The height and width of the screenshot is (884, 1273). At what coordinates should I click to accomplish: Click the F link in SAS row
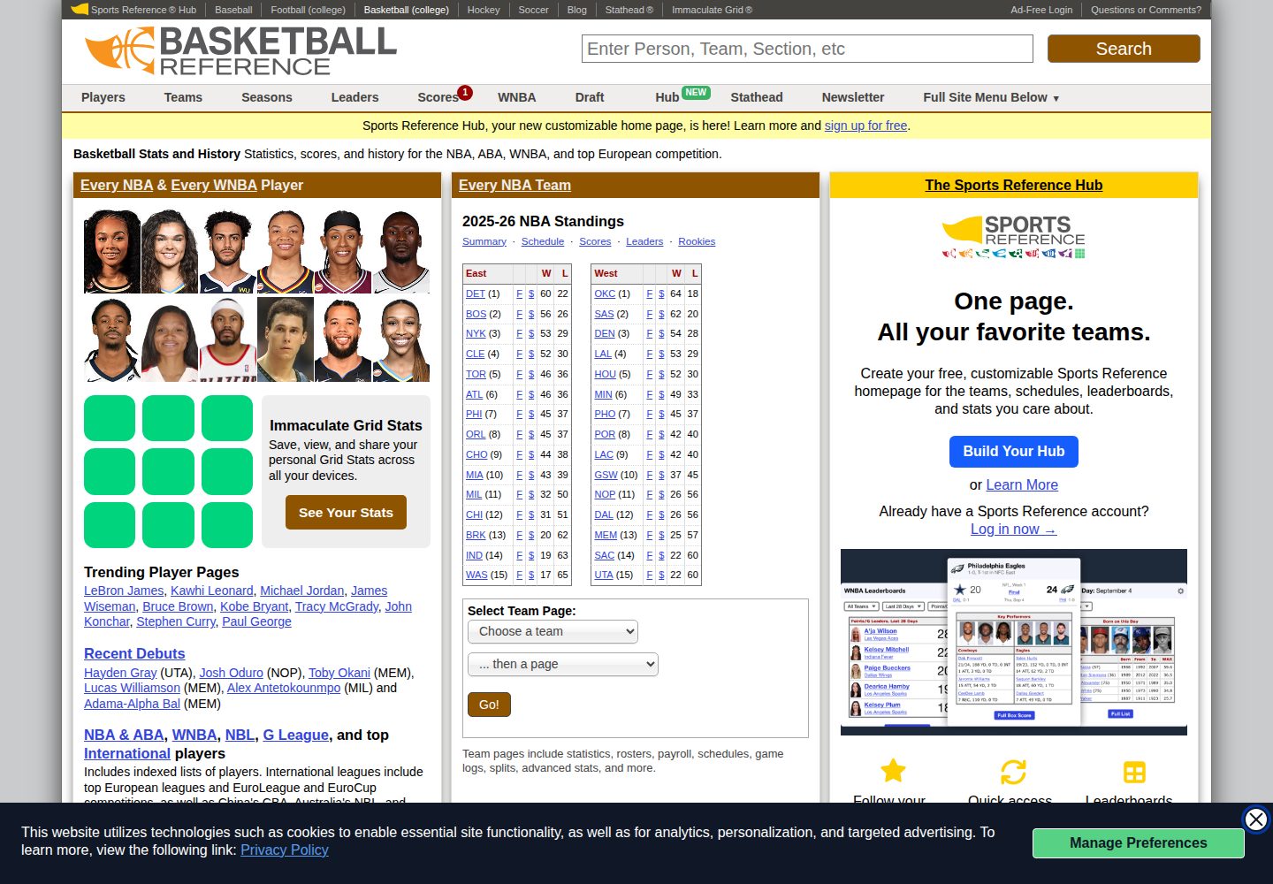649,314
